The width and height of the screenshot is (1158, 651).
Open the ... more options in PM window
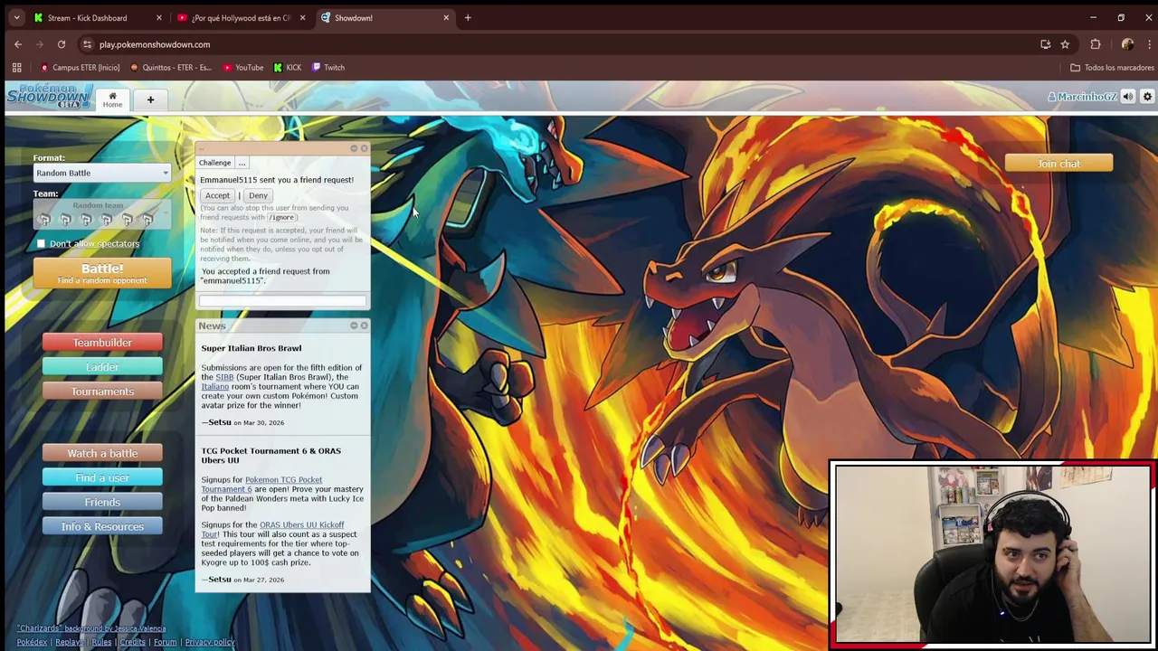242,163
